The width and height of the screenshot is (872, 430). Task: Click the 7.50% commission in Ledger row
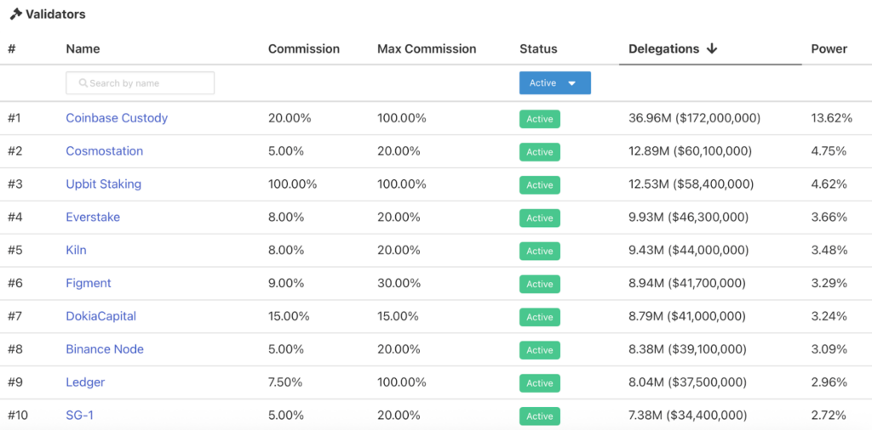285,382
